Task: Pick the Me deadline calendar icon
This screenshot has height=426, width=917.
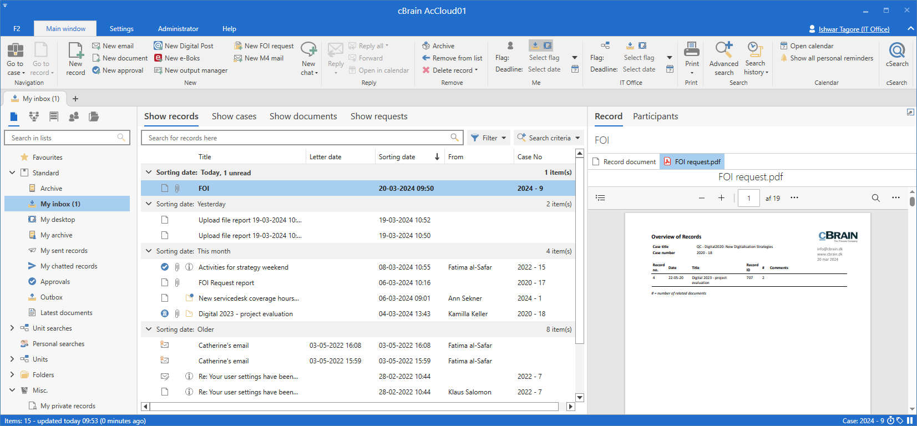Action: point(575,69)
